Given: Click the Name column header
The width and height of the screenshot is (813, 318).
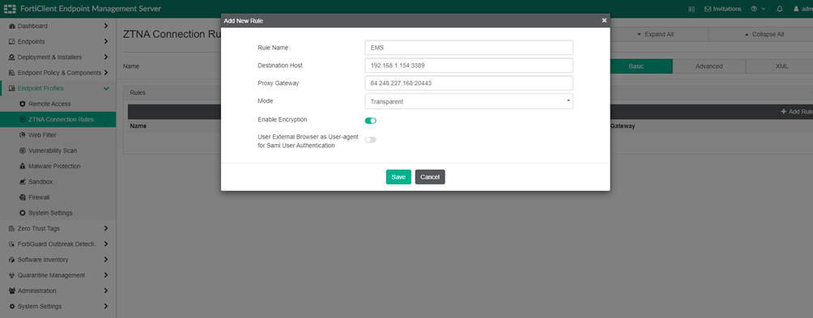Looking at the screenshot, I should pyautogui.click(x=138, y=126).
